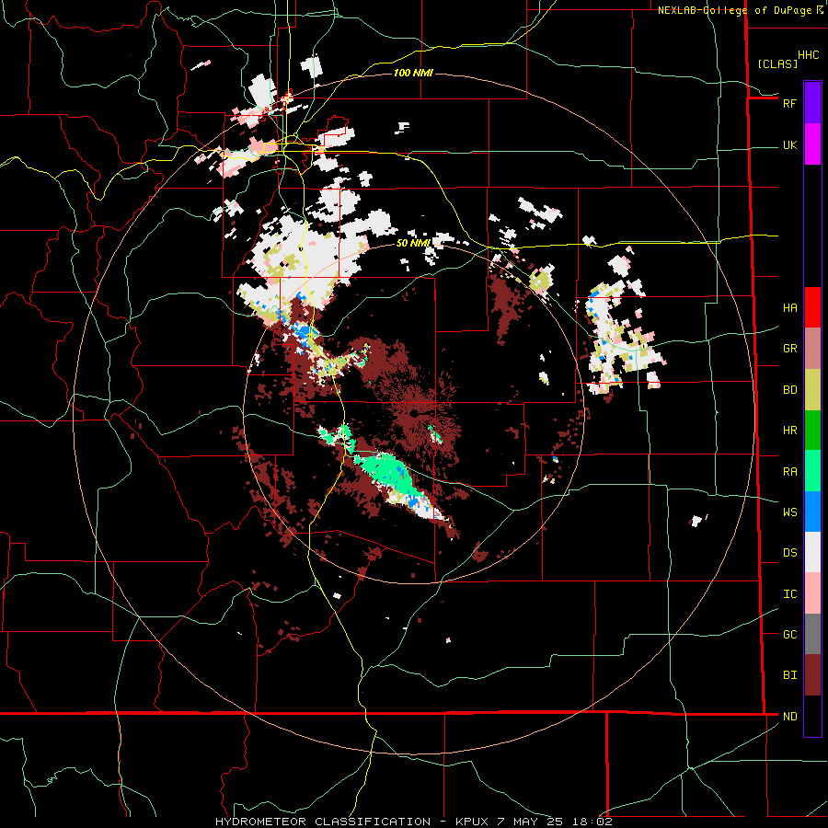The height and width of the screenshot is (828, 828).
Task: Click the HYDROMETEOR CLASSIFICATION caption text
Action: pos(323,822)
